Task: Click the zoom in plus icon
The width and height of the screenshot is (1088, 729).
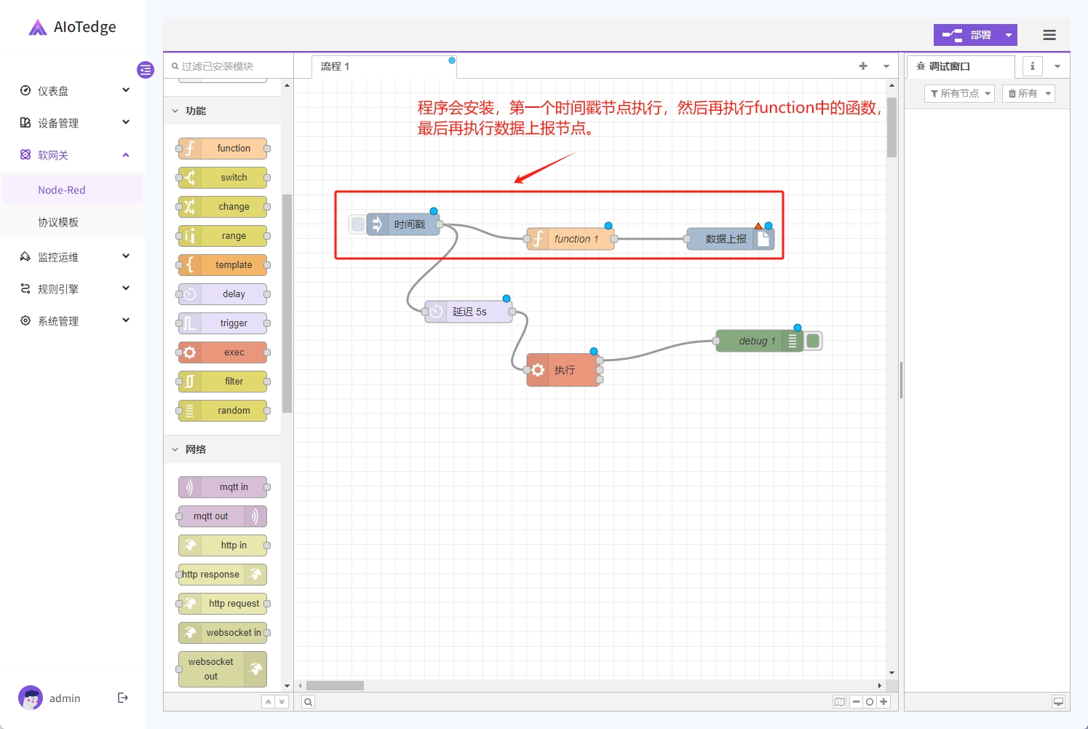Action: (x=883, y=702)
